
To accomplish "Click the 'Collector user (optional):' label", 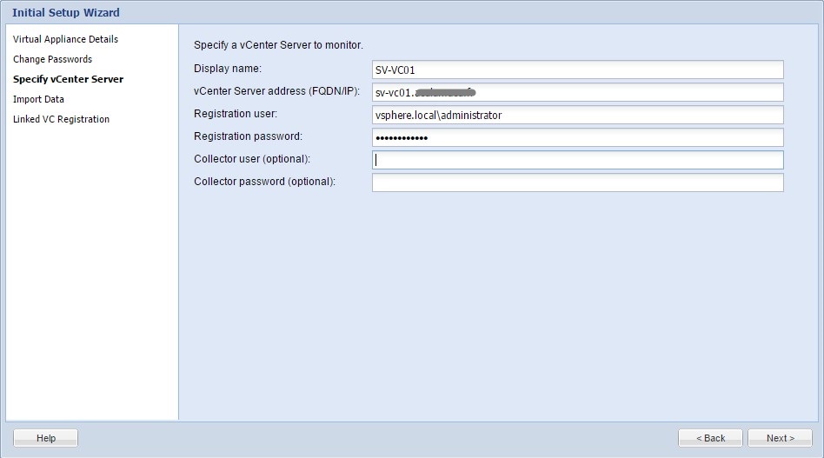I will pyautogui.click(x=252, y=159).
